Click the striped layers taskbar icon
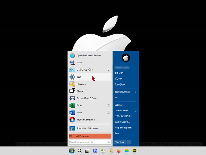Screen dimensions: 206x155 (x=126, y=151)
